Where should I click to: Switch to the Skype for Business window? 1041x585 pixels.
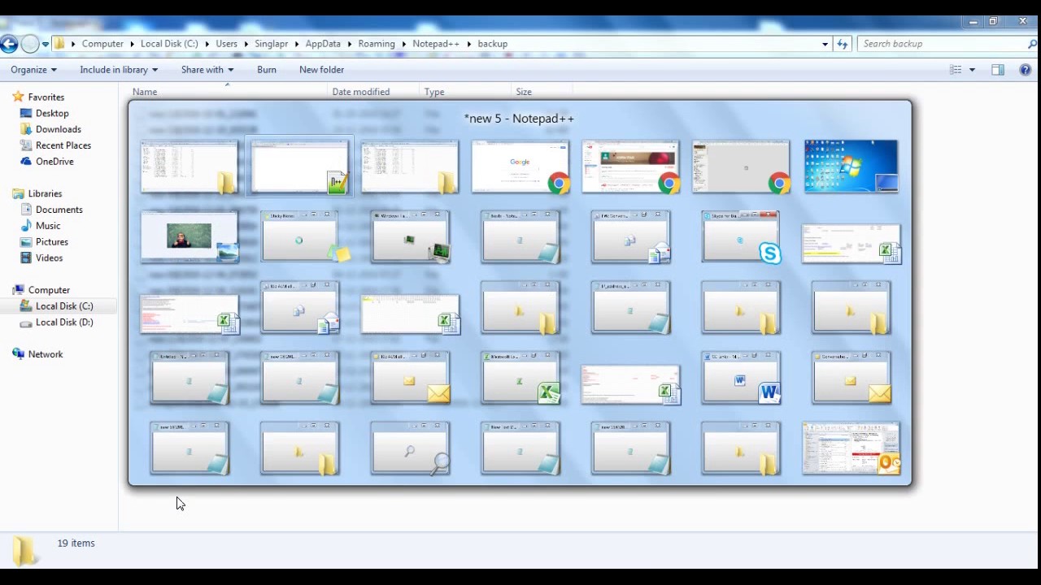740,236
